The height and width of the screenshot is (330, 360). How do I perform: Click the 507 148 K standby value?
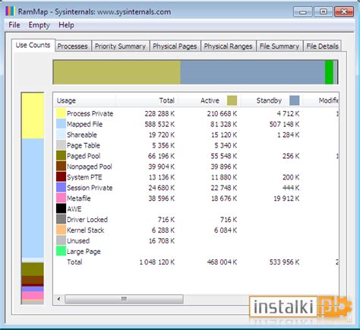tap(284, 124)
